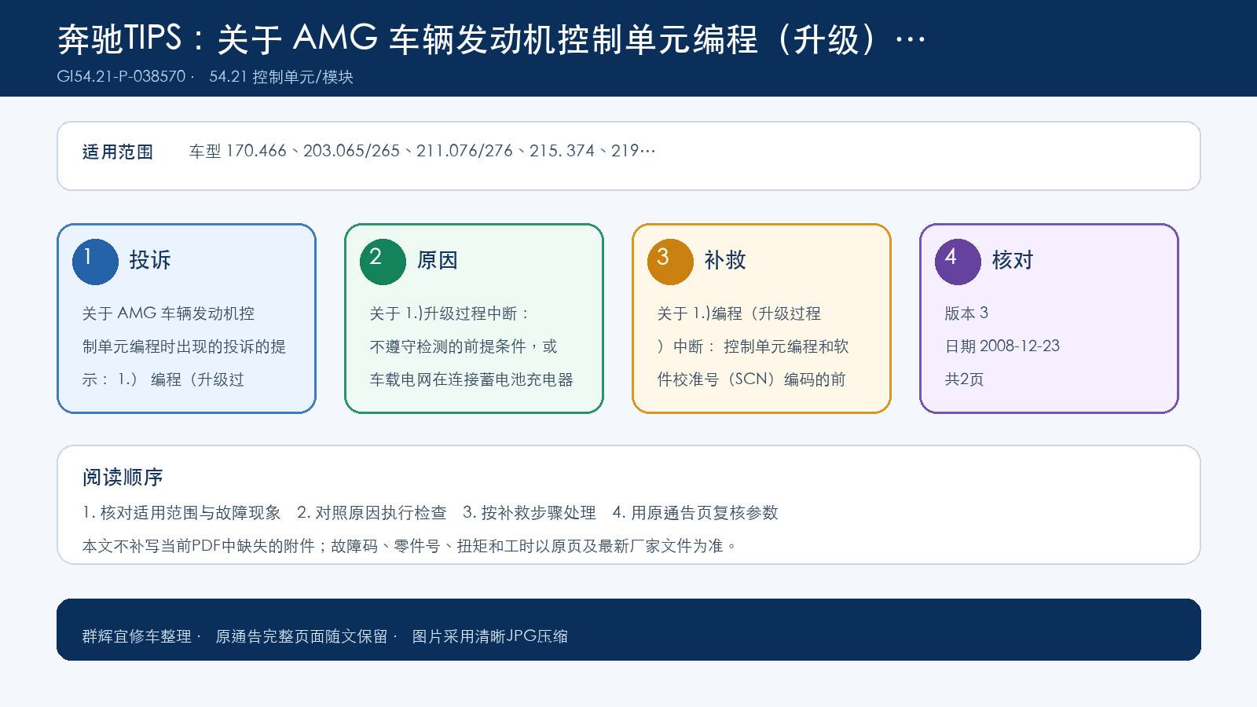Click the line ）中断： 控制单元编程和软
The image size is (1257, 707).
coord(753,346)
